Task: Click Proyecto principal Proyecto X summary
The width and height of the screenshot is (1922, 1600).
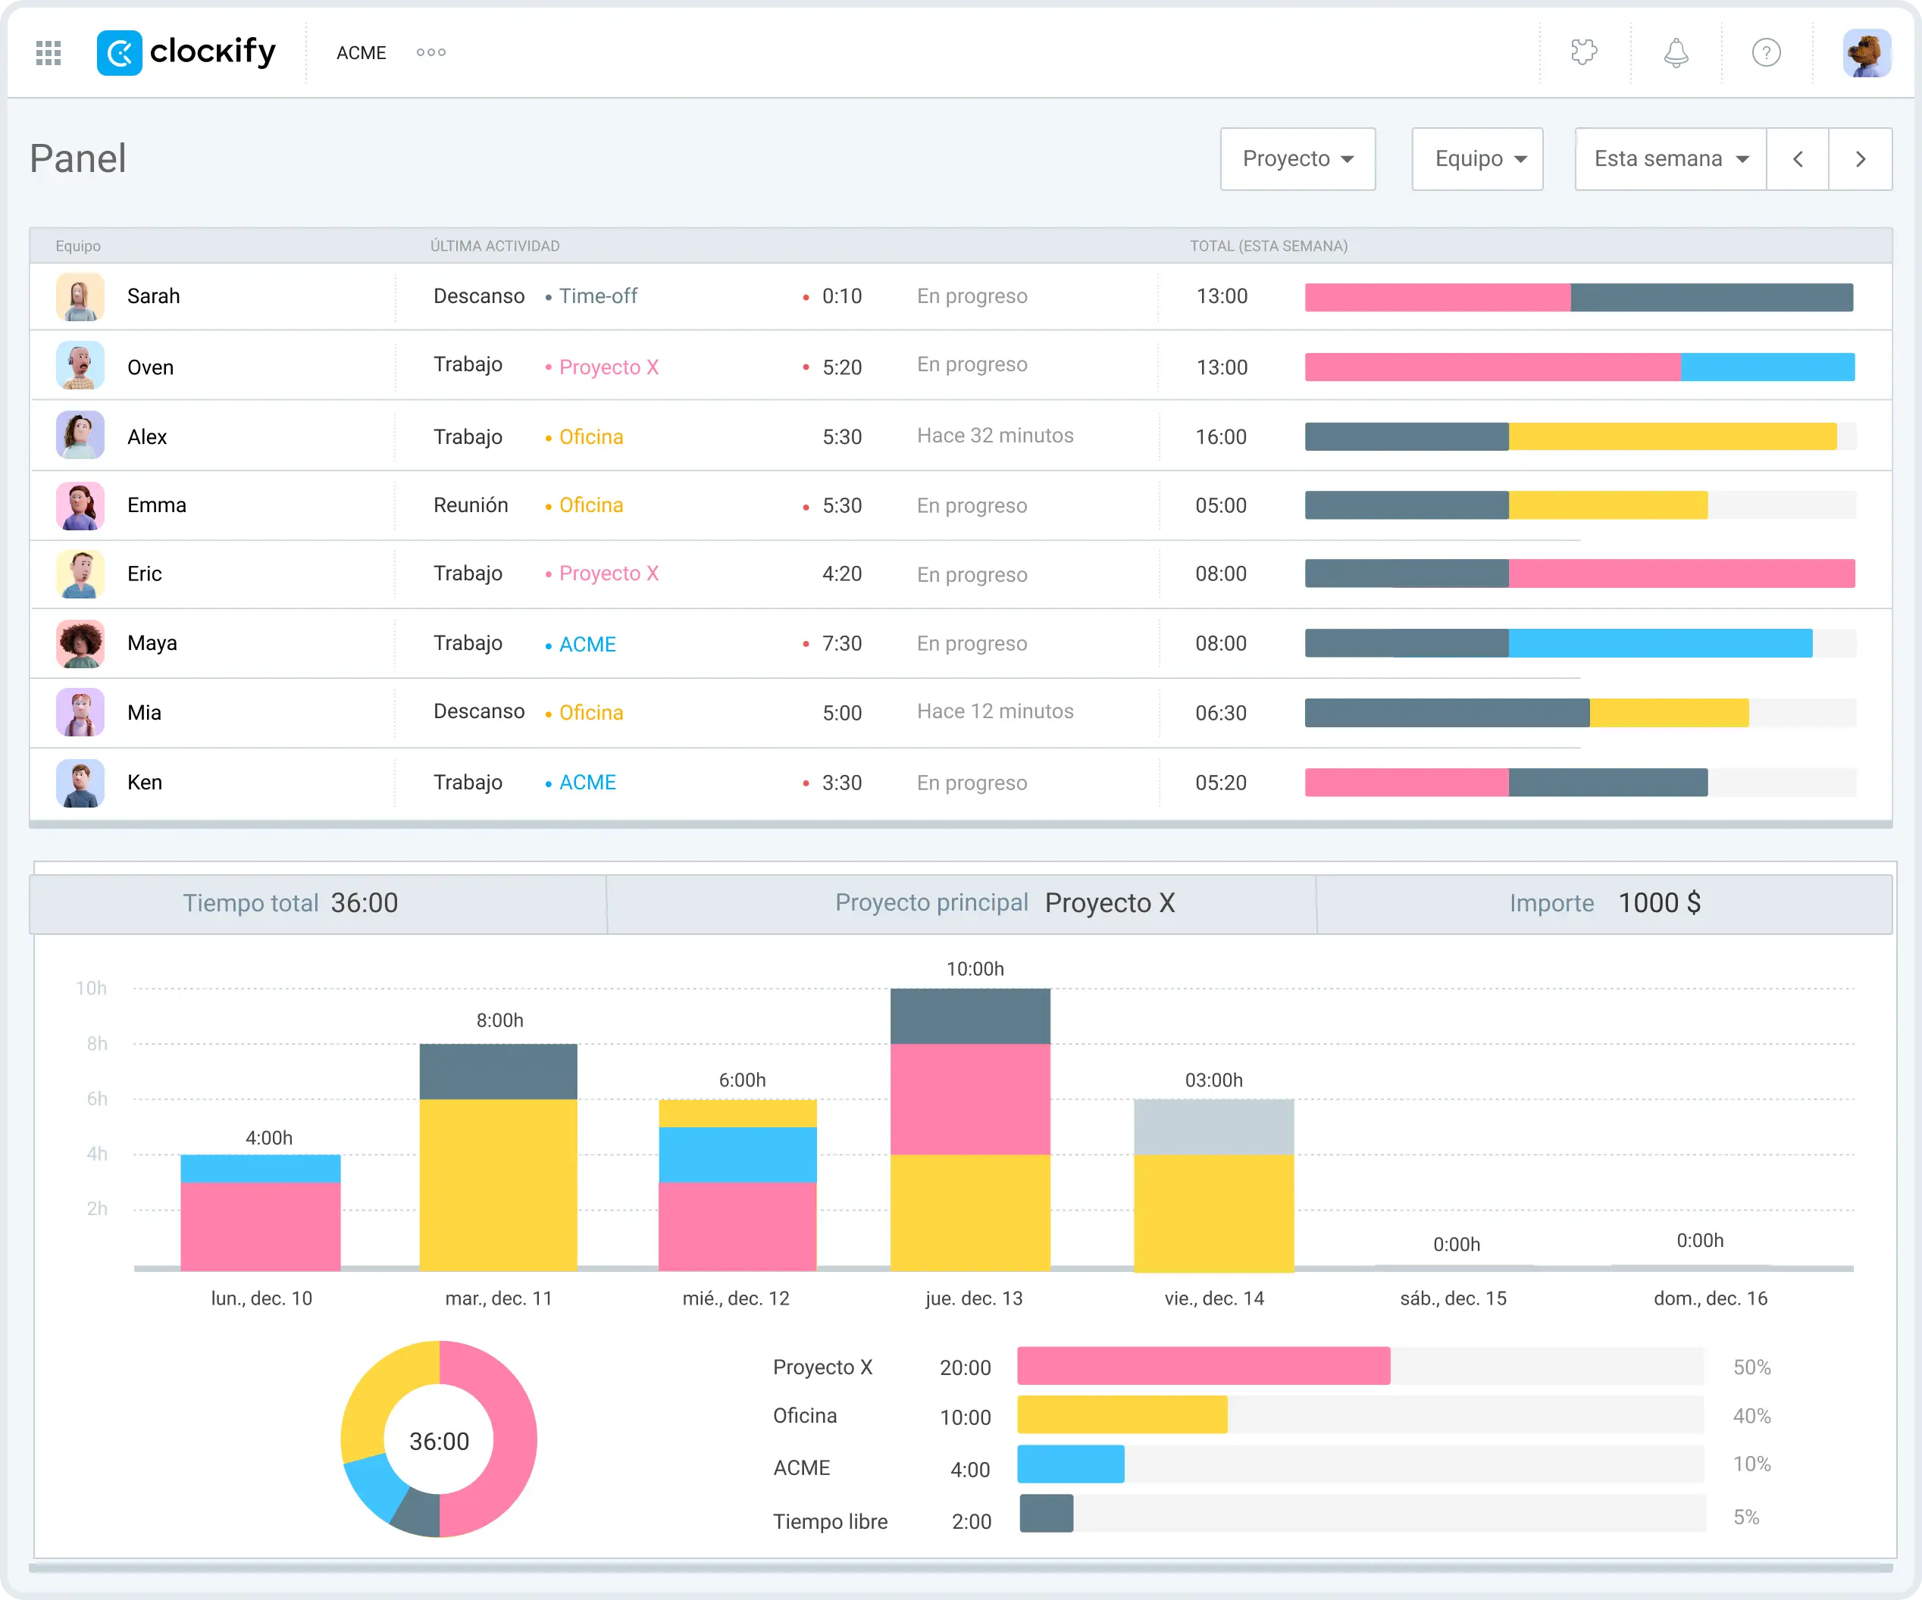Action: pyautogui.click(x=1005, y=903)
